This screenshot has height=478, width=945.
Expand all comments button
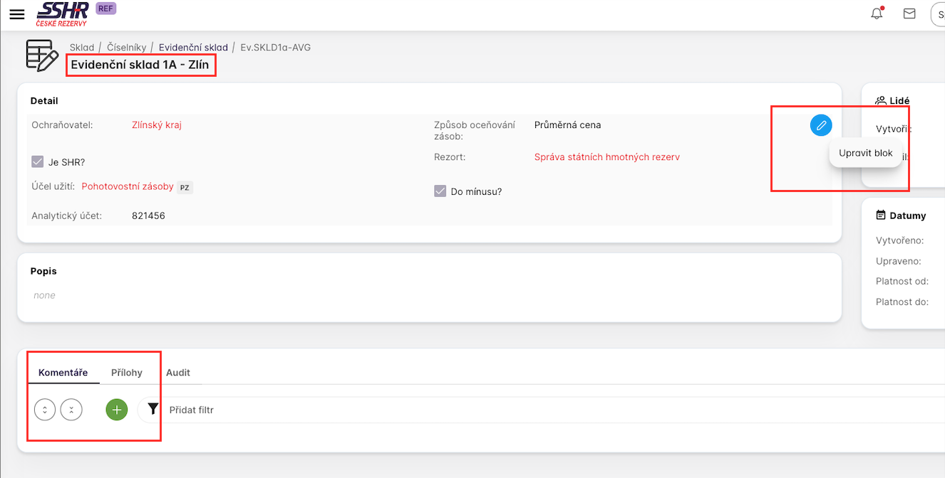(45, 409)
